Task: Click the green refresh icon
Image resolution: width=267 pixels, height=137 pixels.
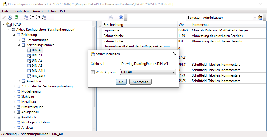Action: click(16, 17)
